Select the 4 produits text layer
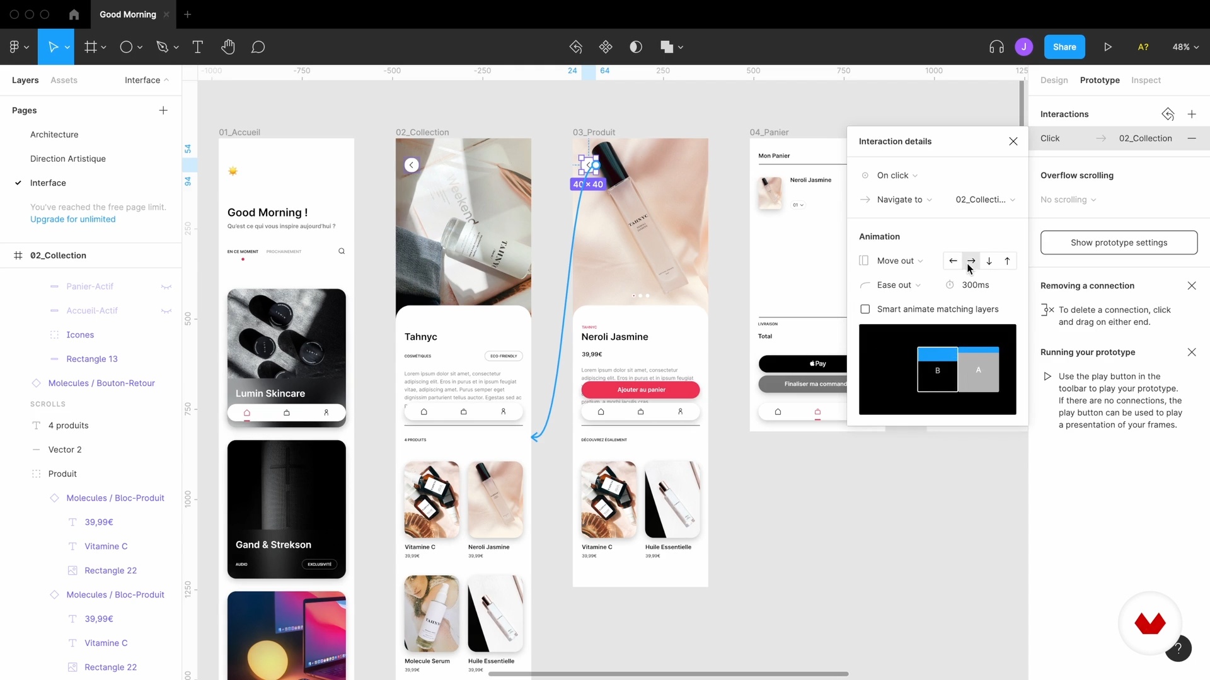Image resolution: width=1210 pixels, height=680 pixels. (68, 426)
